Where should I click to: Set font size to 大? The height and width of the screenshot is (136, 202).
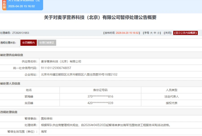click(150, 33)
